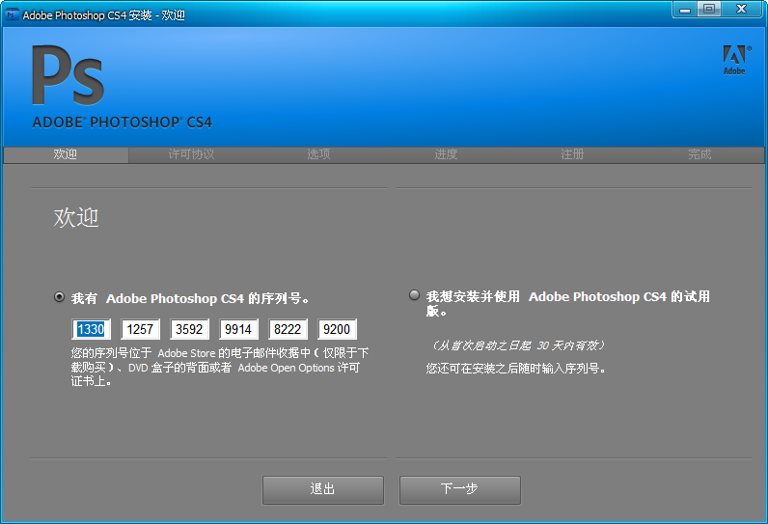Click the '30 天内有效' trial note text

pyautogui.click(x=519, y=345)
